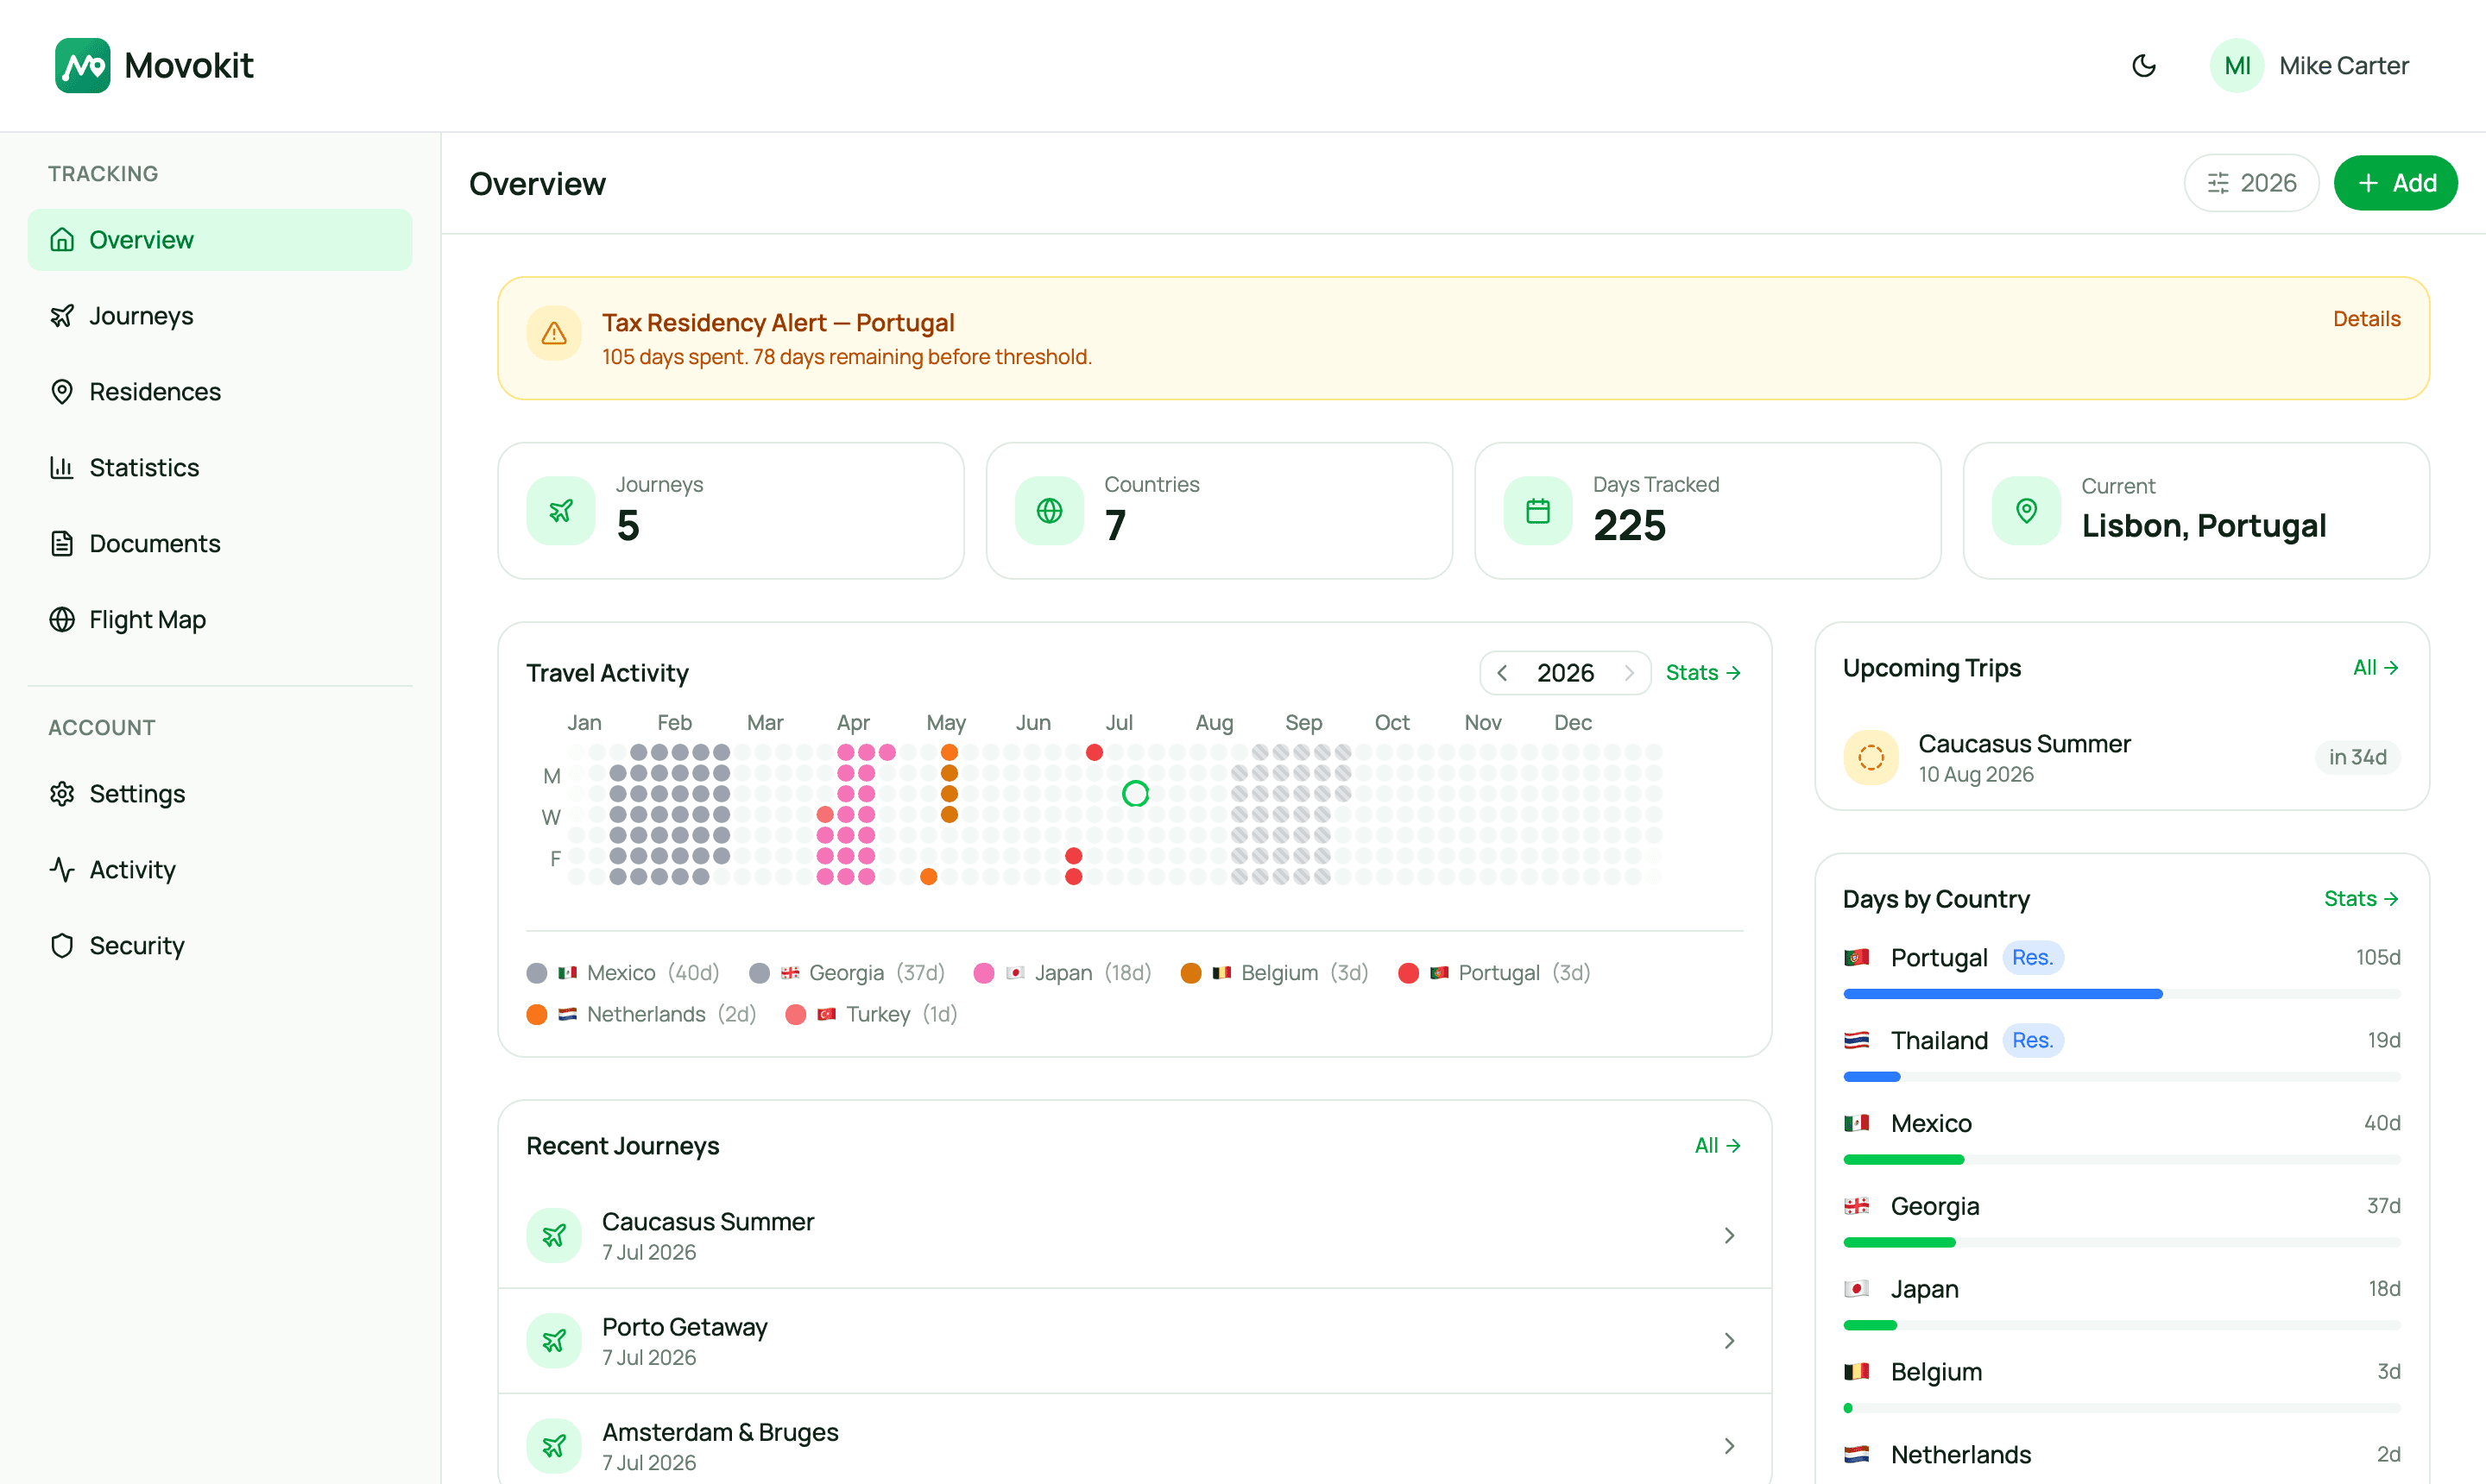The width and height of the screenshot is (2486, 1484).
Task: Click the Thailand flag in Days by Country
Action: [x=1856, y=1041]
